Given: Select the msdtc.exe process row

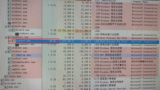Looking at the screenshot, I should click(x=79, y=65).
